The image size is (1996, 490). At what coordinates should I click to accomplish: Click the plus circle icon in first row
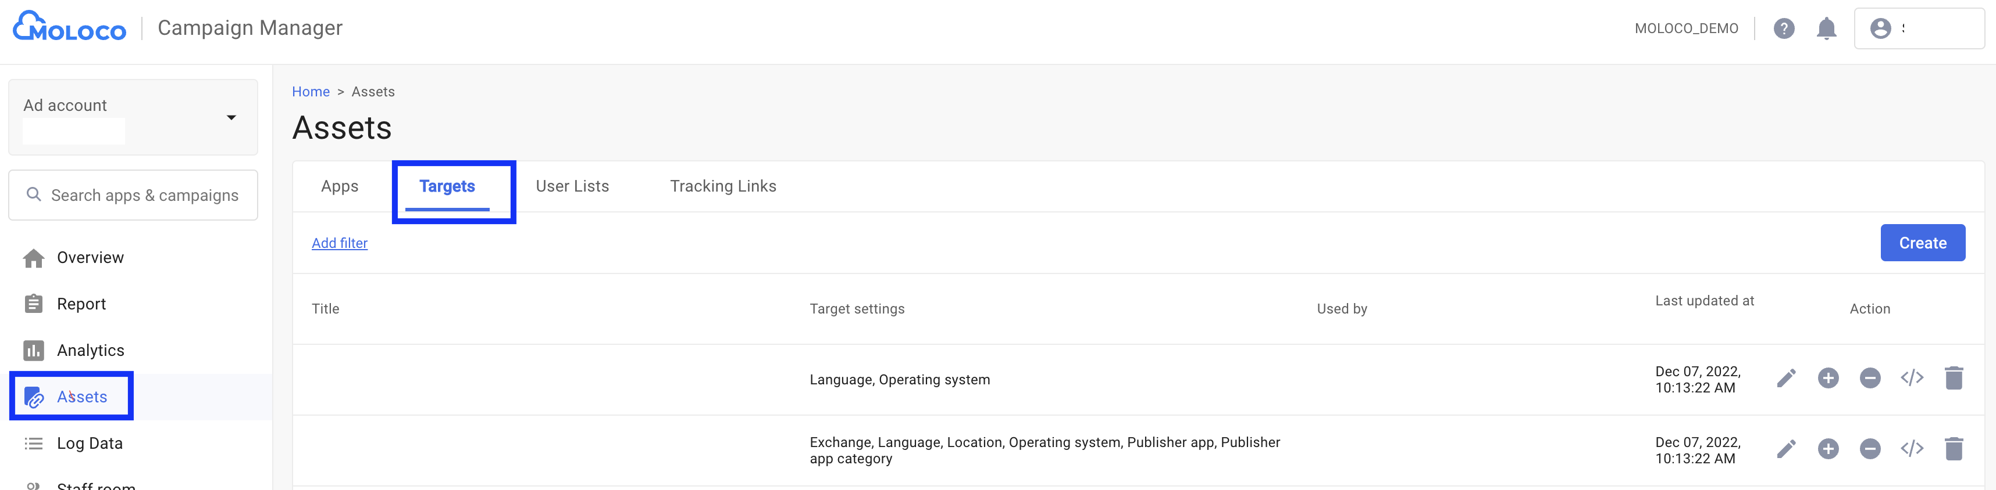tap(1828, 379)
